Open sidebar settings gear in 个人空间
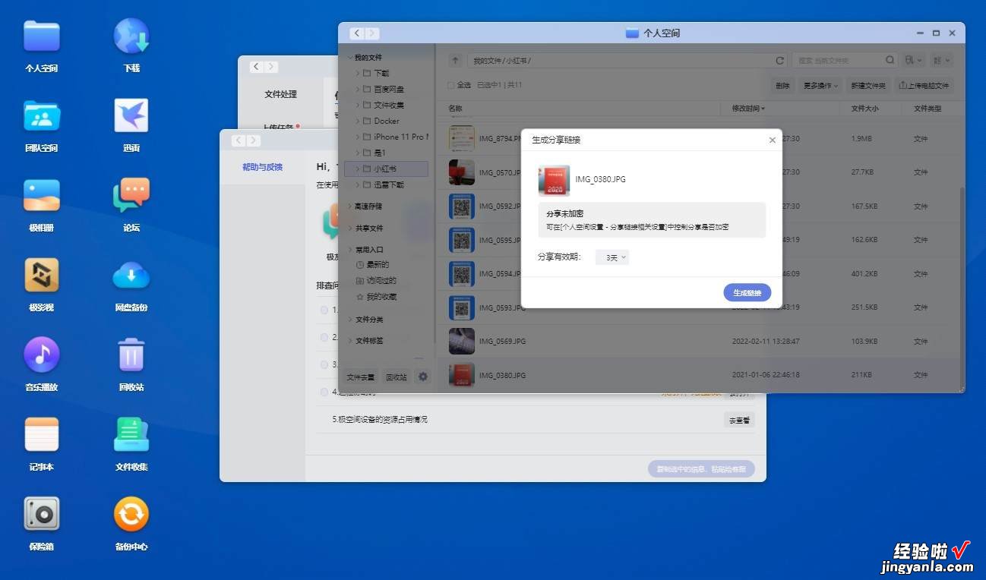The height and width of the screenshot is (580, 986). pyautogui.click(x=423, y=377)
